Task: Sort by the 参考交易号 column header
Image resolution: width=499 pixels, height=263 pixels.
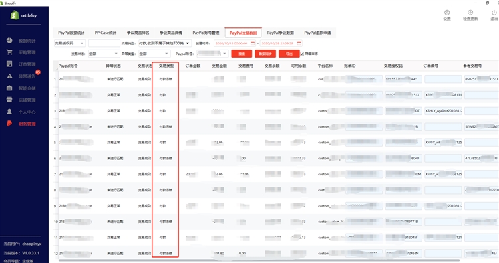Action: [x=472, y=66]
